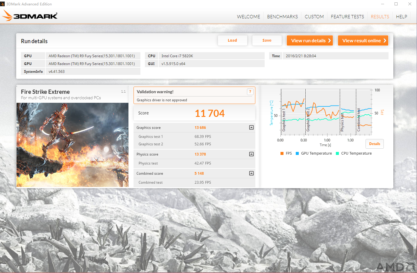Click the performance chart graph area
The image size is (417, 273).
(x=326, y=112)
